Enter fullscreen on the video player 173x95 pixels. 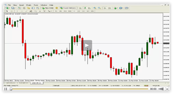pos(167,89)
